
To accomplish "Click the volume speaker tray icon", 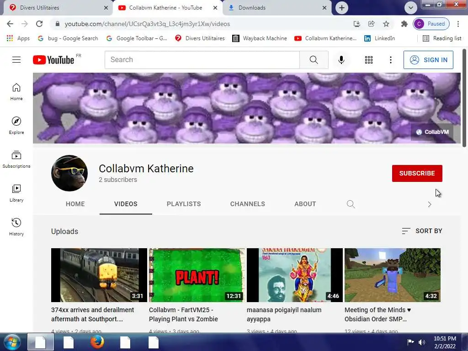I will [422, 342].
